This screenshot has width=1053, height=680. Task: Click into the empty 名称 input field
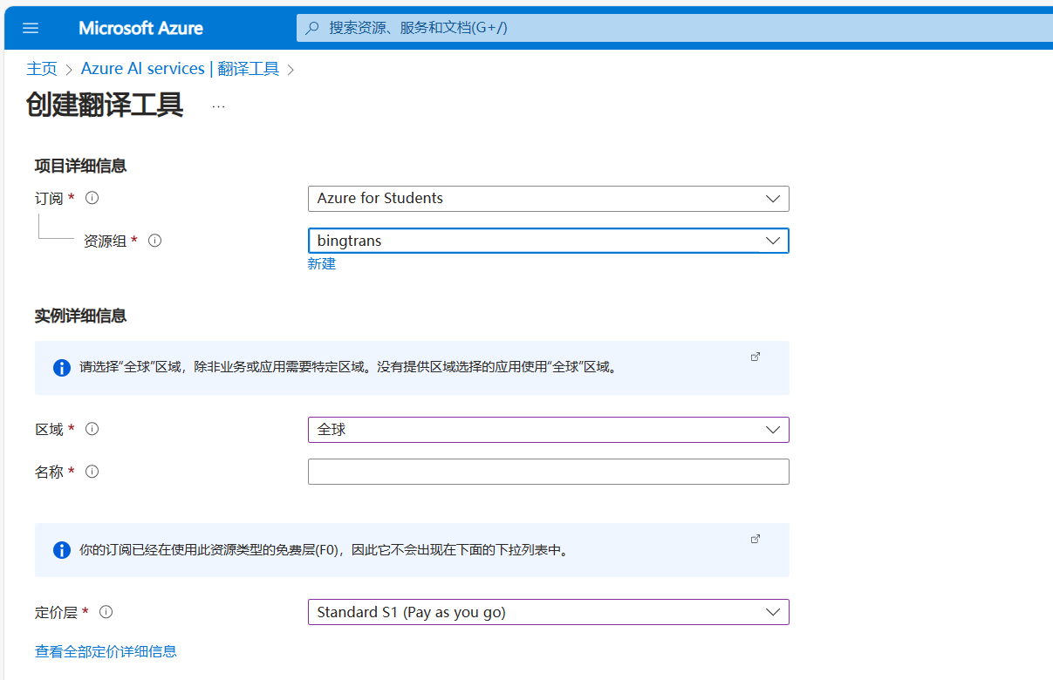548,471
